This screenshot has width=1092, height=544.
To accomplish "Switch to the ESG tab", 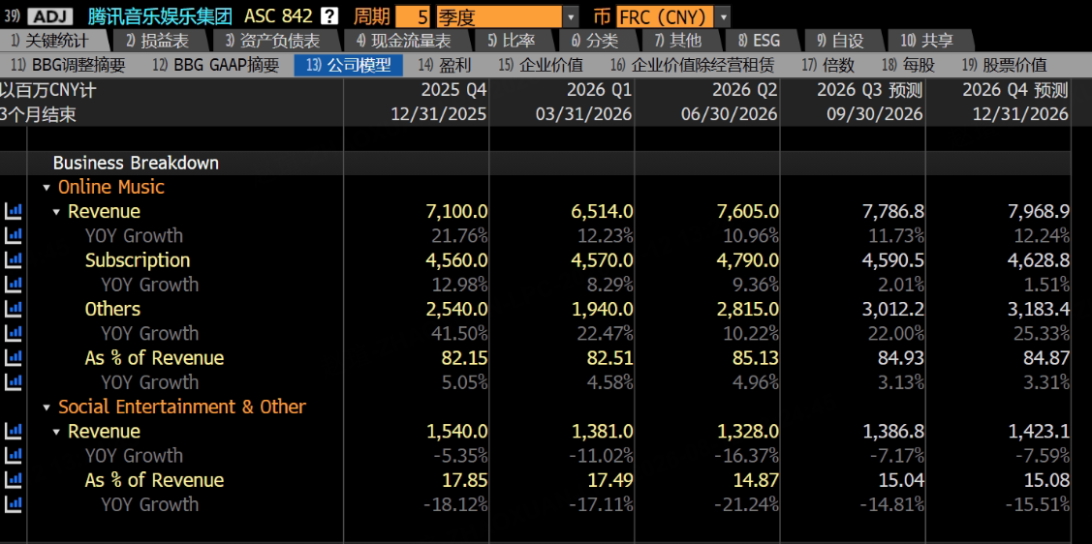I will (759, 41).
